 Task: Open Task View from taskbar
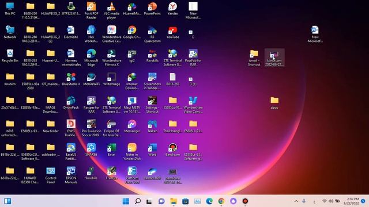[x=149, y=201]
